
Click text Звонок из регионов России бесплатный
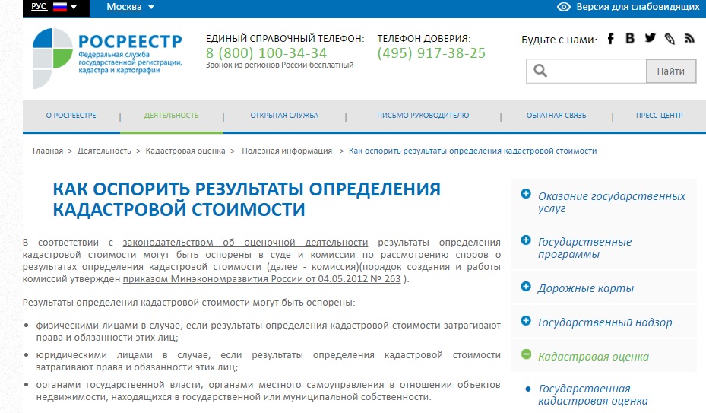tap(280, 65)
